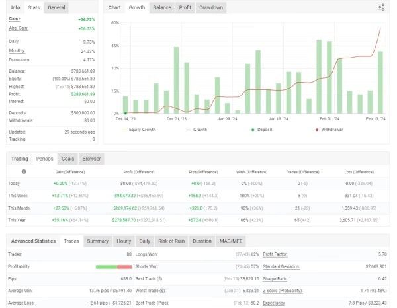
Task: Click the Profit Factor value 5.70
Action: (382, 254)
